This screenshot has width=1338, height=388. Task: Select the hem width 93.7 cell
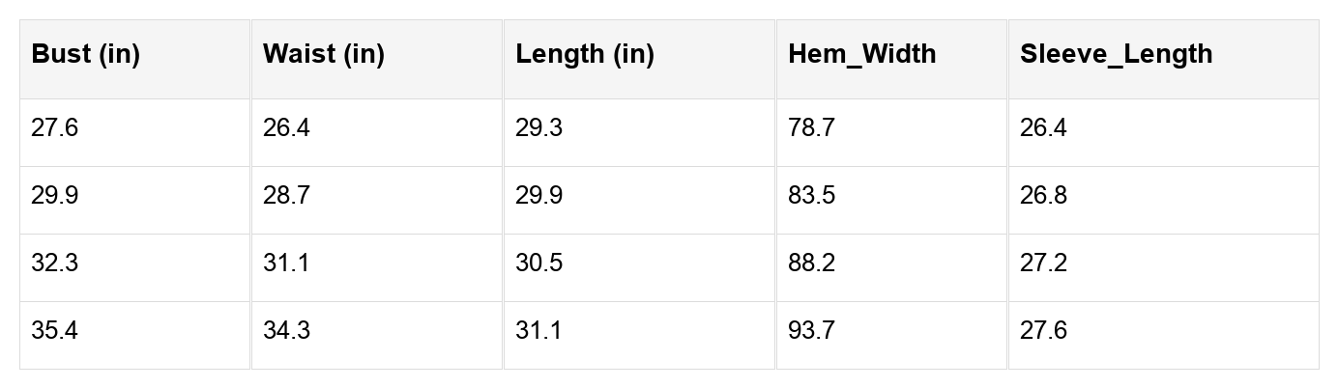[x=812, y=331]
